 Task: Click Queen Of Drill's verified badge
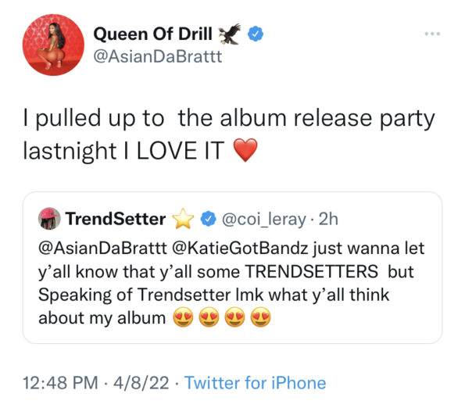click(x=256, y=34)
